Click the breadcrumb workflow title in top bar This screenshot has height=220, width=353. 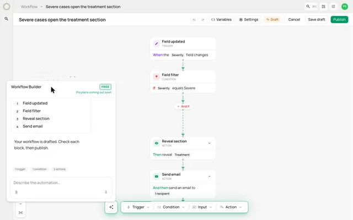tap(83, 7)
